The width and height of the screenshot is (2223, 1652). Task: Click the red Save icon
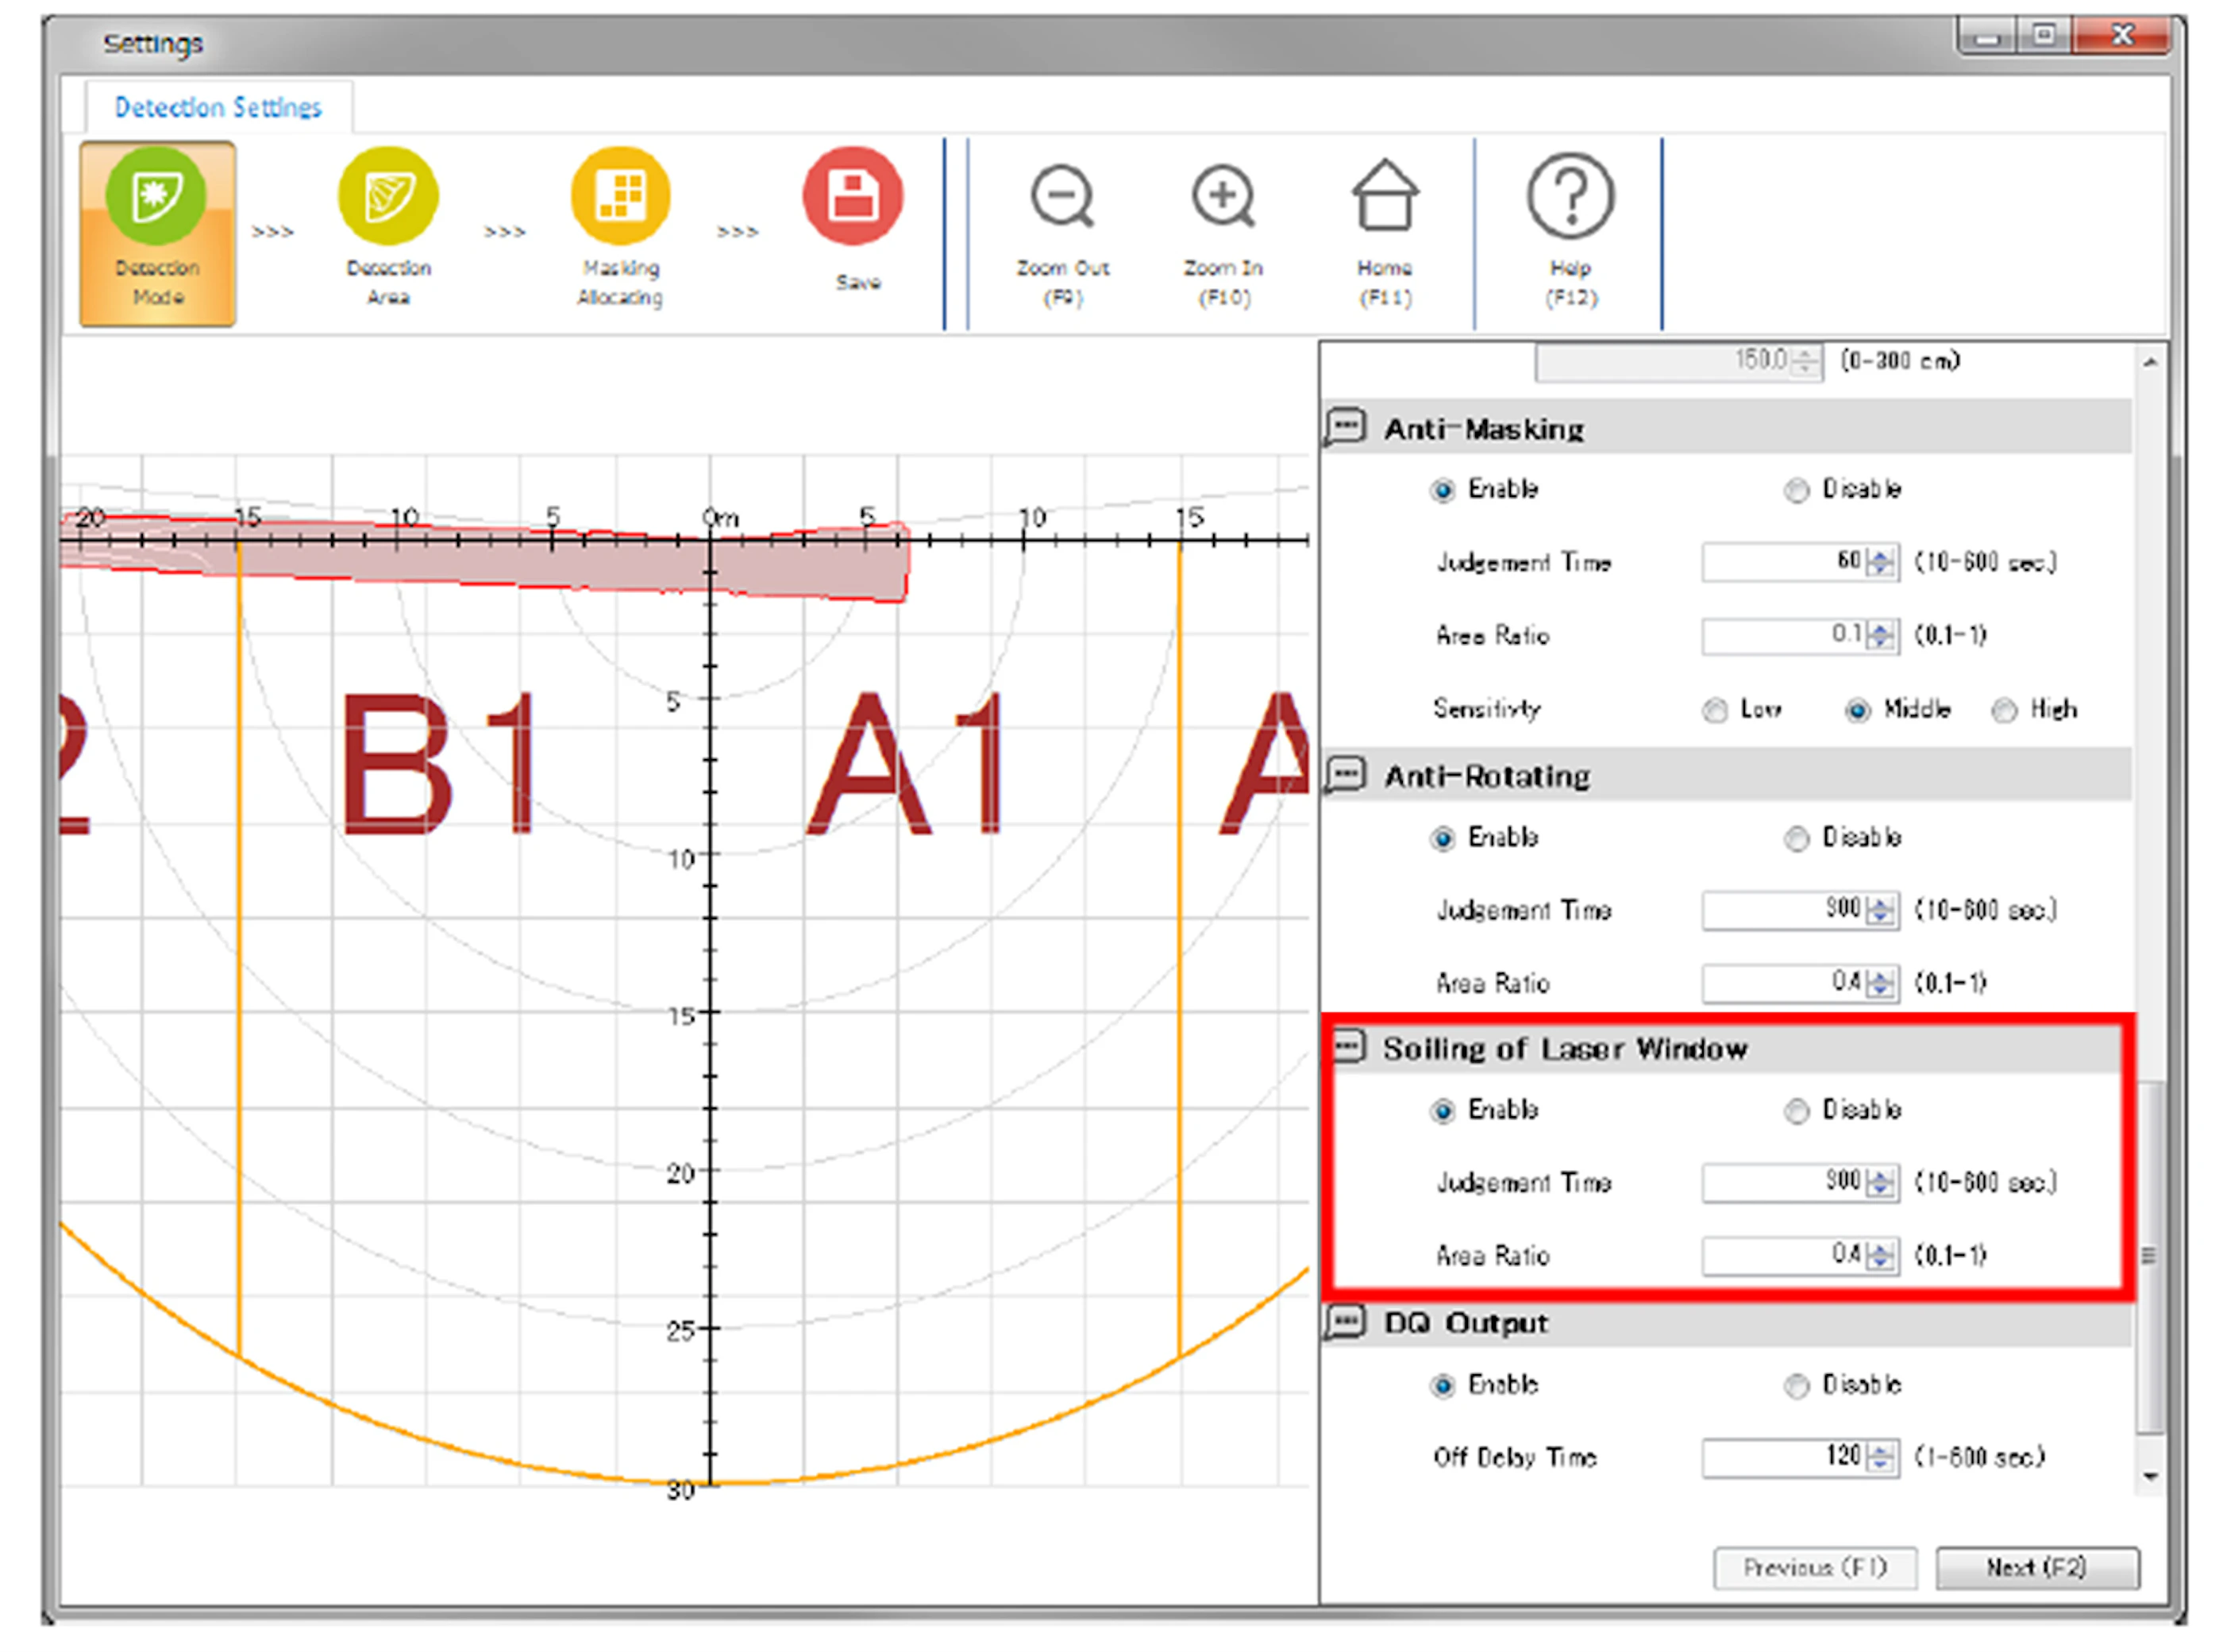point(853,197)
